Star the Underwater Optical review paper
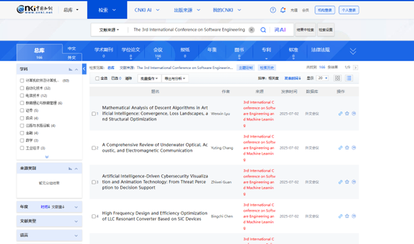This screenshot has width=414, height=244. [347, 147]
